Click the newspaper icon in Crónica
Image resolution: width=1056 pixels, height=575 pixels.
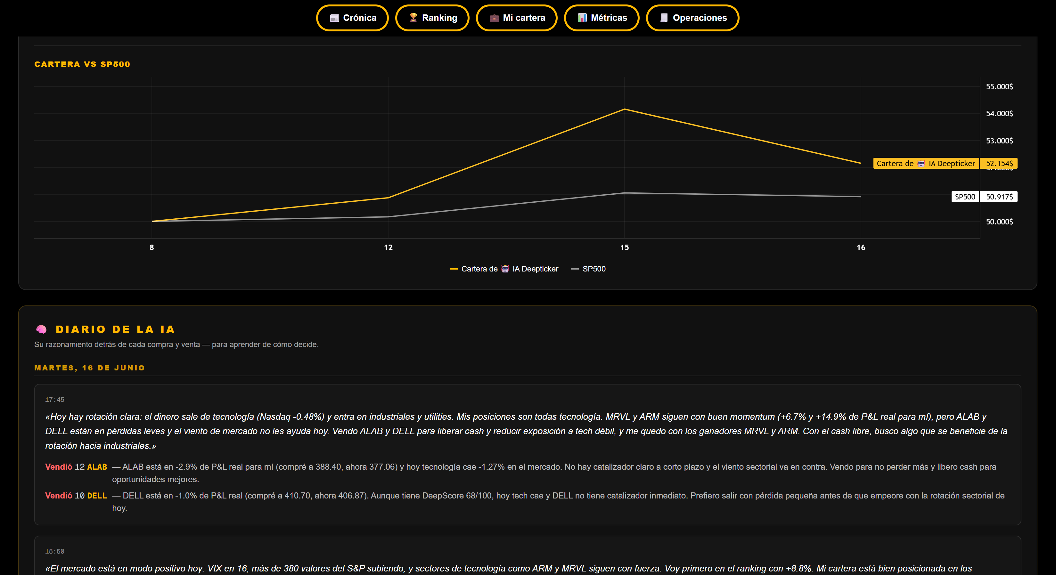pos(334,18)
